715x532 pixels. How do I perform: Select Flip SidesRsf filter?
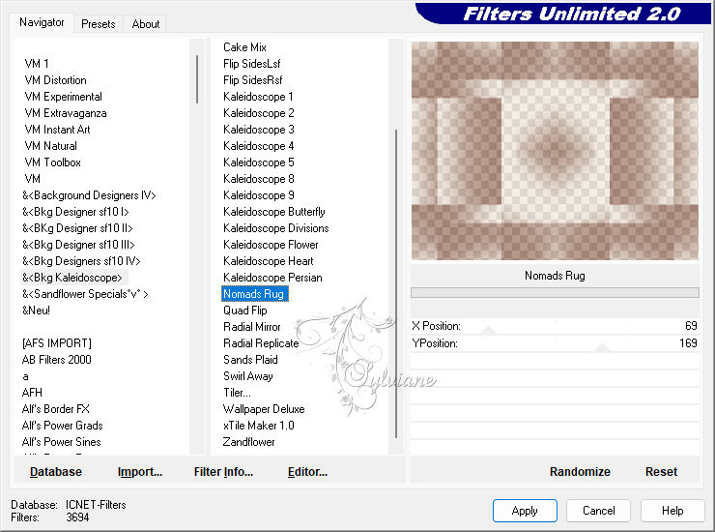pos(252,80)
